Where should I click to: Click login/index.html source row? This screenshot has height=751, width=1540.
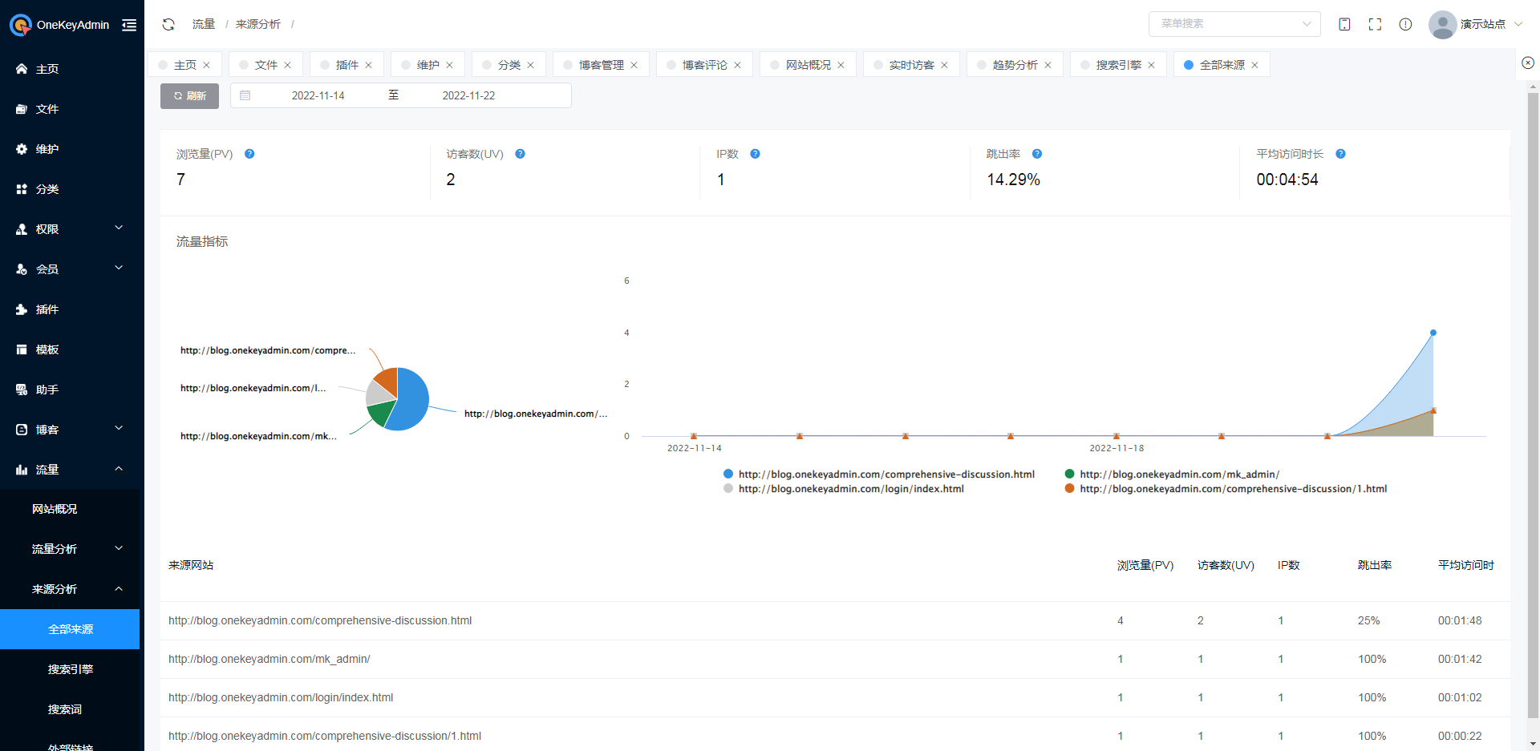(835, 697)
